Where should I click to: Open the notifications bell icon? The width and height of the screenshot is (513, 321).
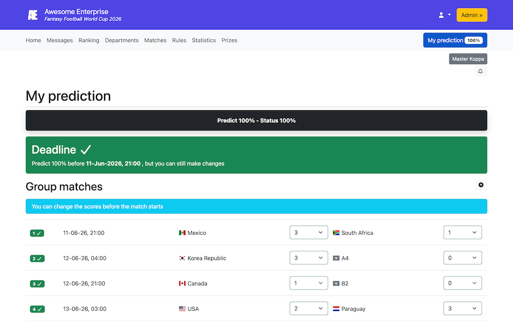[480, 71]
